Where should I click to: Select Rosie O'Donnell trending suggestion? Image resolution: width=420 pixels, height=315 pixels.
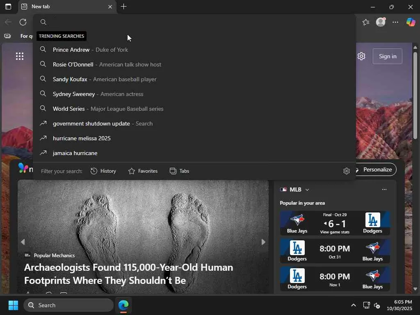[x=194, y=64]
